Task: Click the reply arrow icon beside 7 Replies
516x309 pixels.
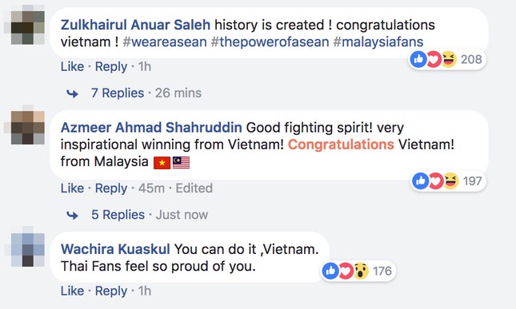Action: 72,94
